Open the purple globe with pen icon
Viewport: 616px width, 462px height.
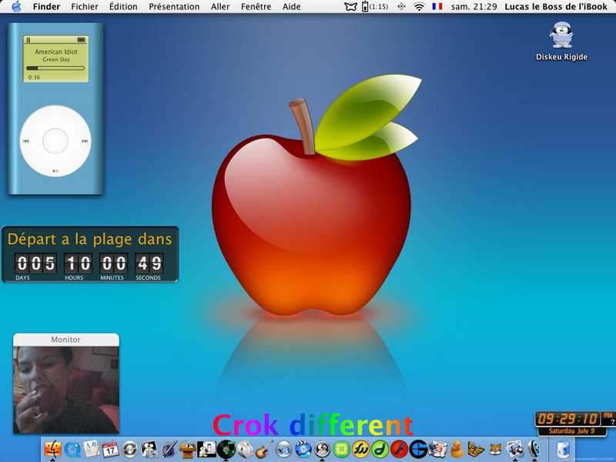(x=168, y=449)
